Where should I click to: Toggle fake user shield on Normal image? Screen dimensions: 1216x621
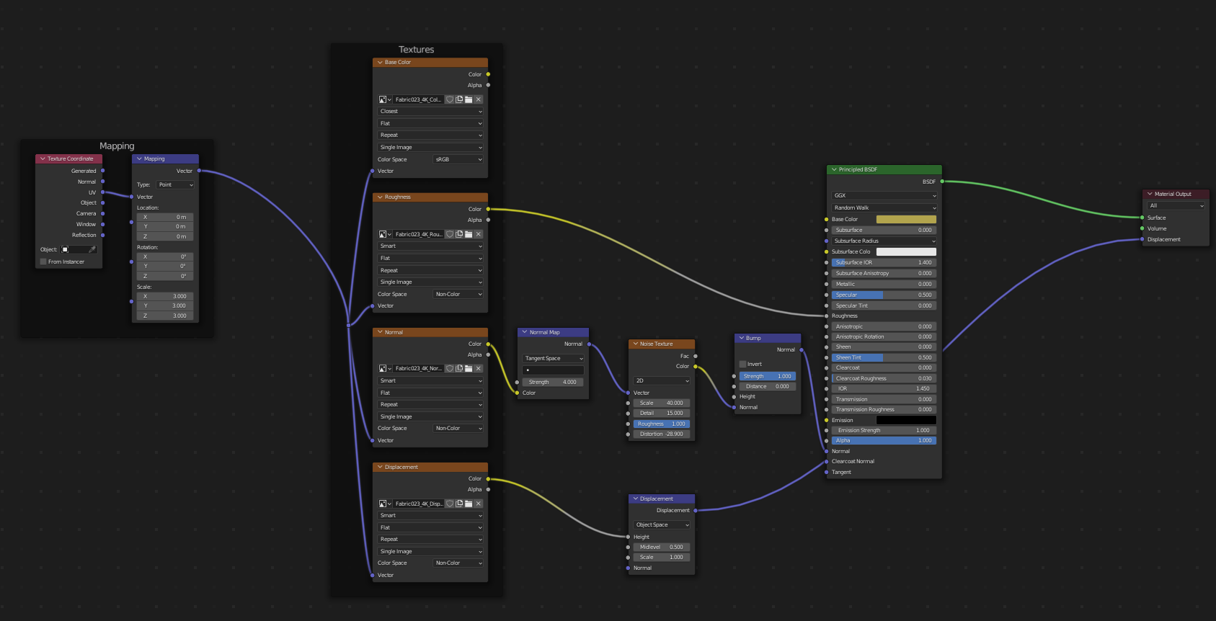point(450,368)
